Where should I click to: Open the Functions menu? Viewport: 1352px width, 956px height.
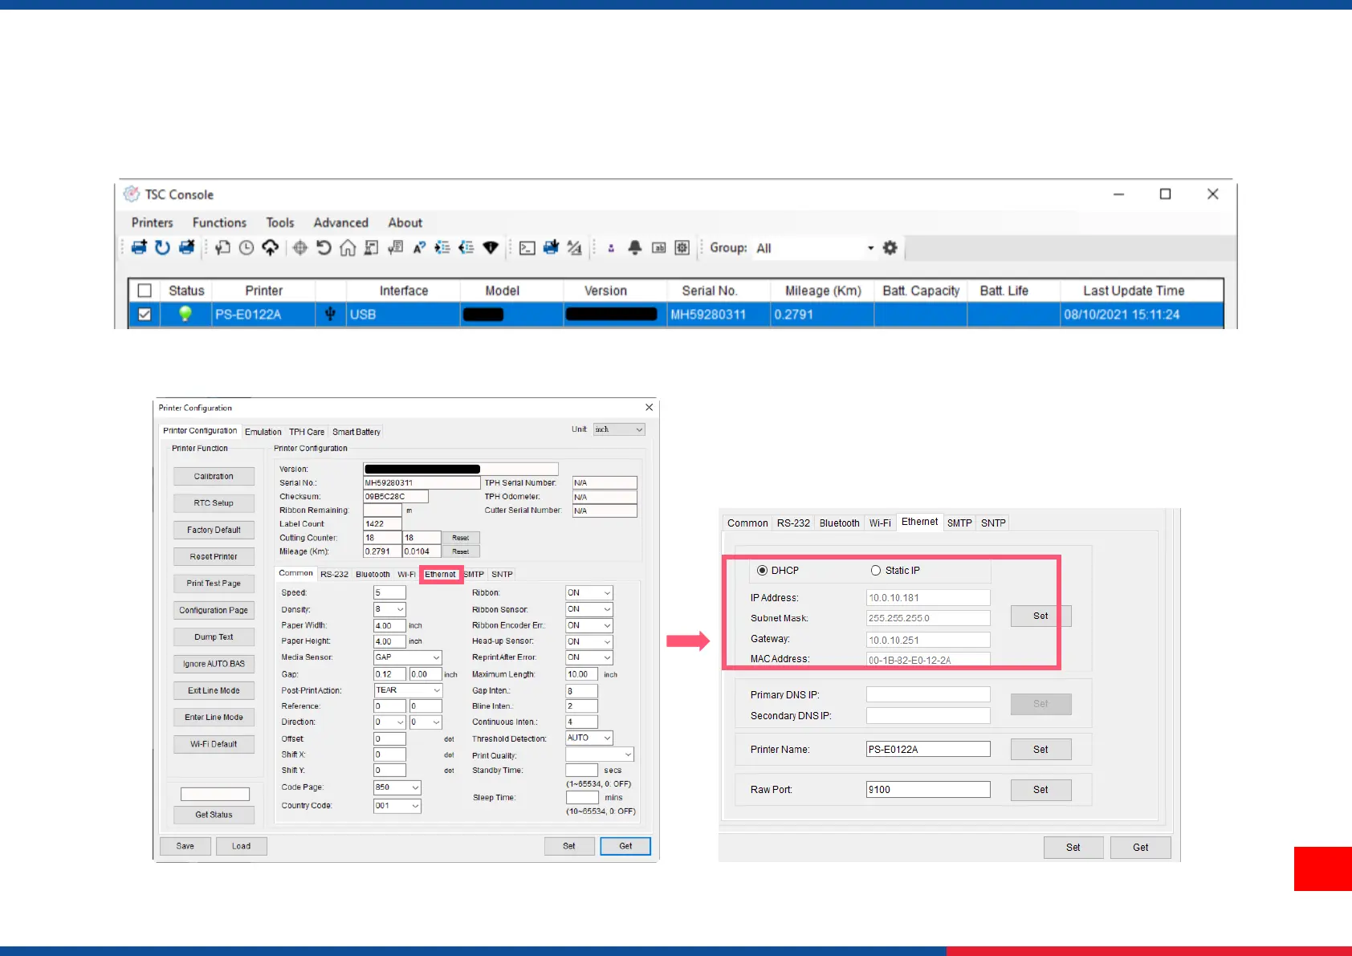(219, 222)
